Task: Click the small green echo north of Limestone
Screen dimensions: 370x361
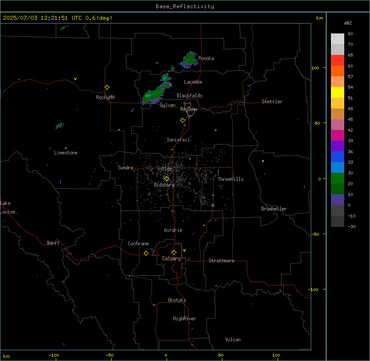Action: (x=60, y=125)
